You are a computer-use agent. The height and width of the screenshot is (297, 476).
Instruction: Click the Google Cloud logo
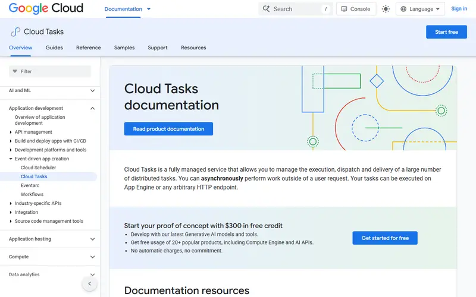tap(46, 8)
